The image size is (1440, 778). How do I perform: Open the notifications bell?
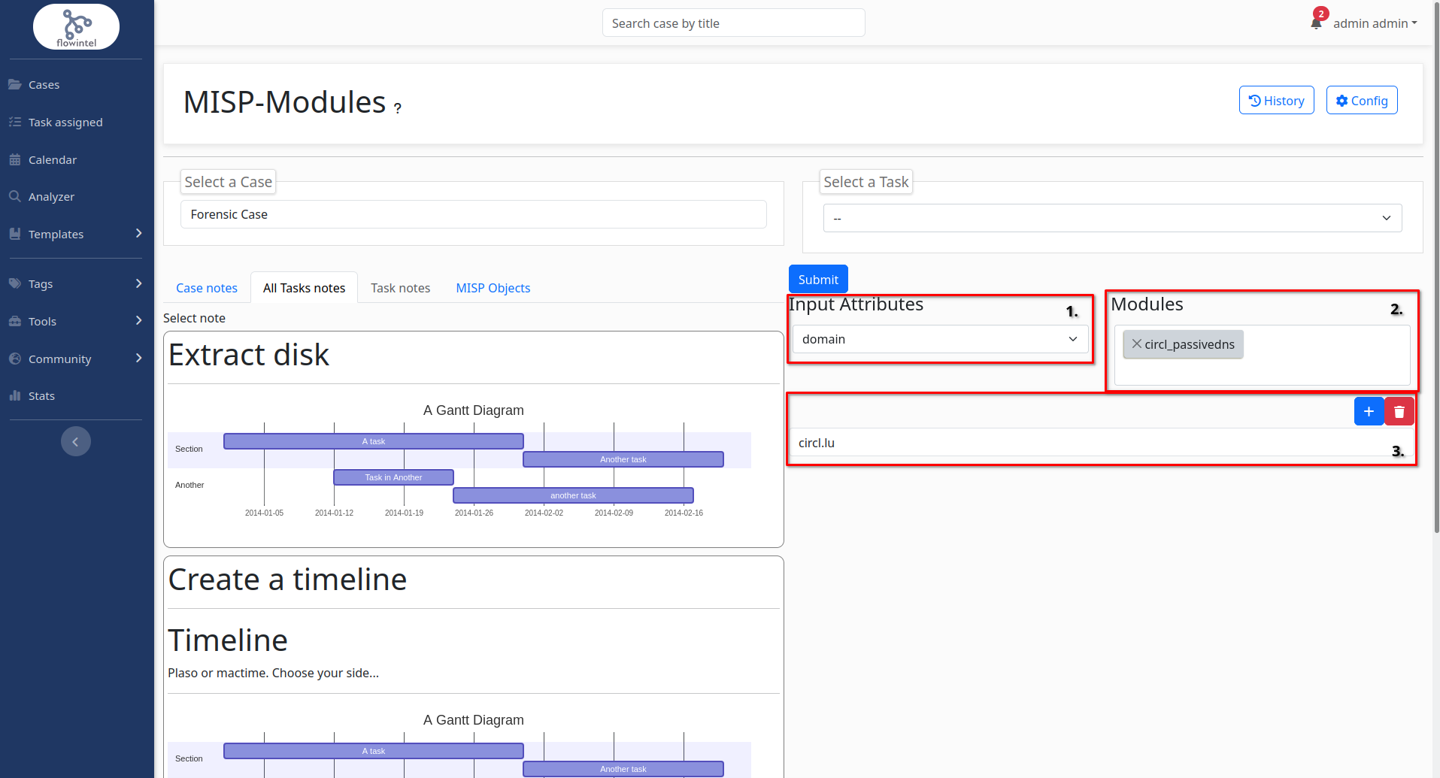click(x=1316, y=23)
